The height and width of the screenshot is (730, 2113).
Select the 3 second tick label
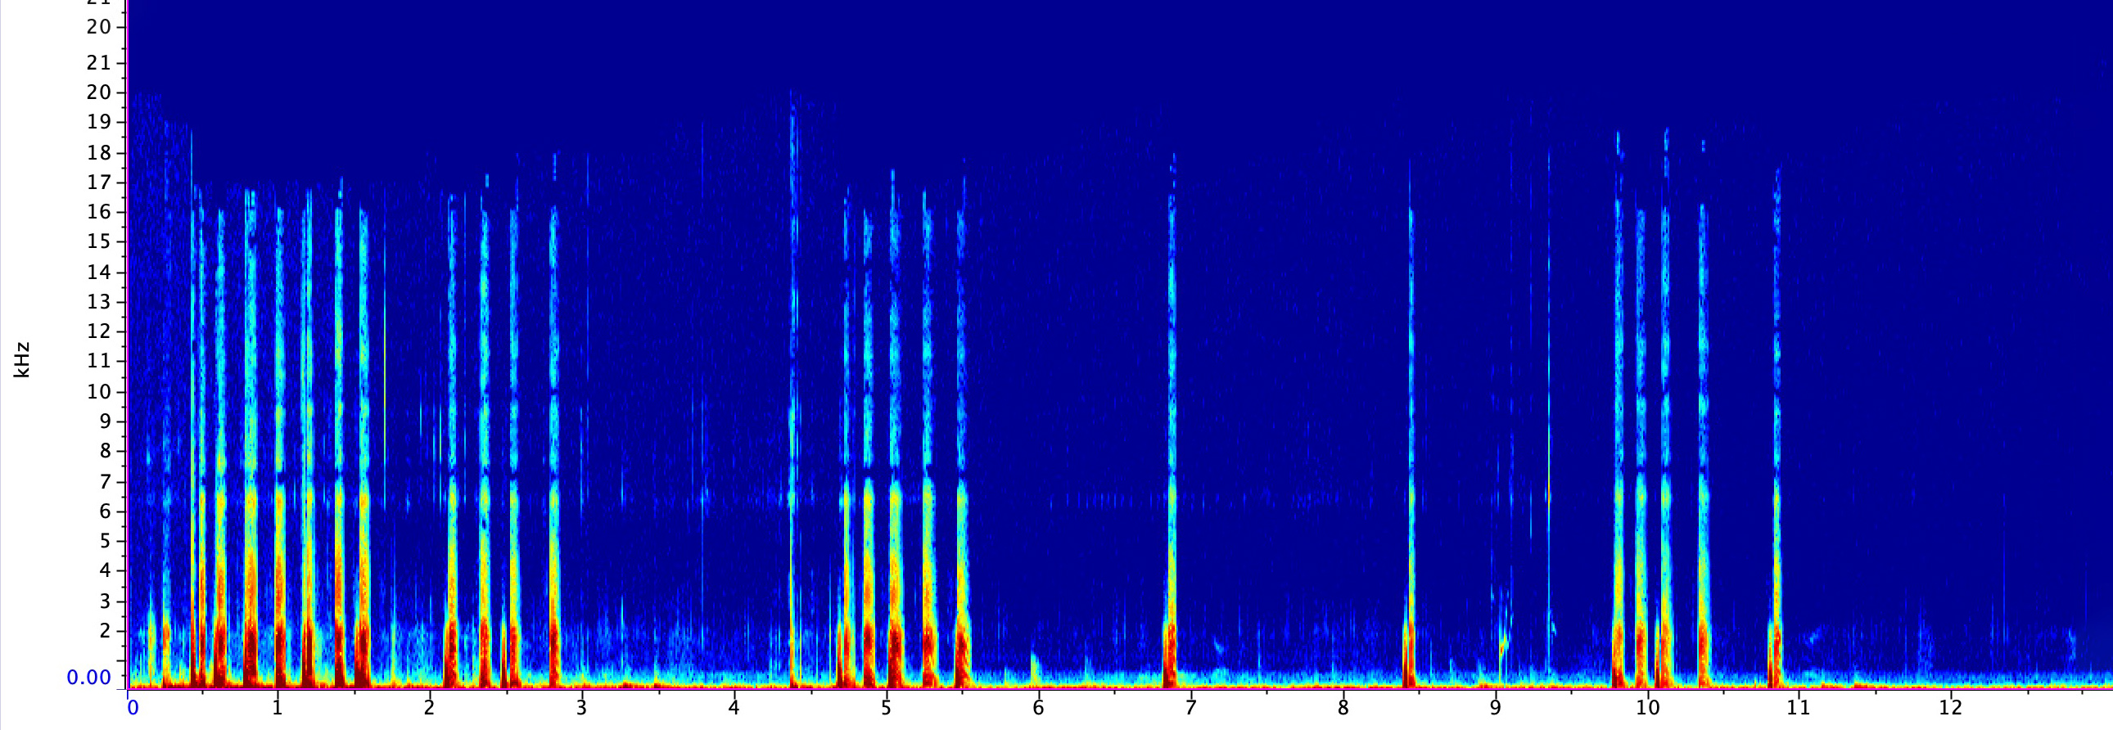pos(581,708)
